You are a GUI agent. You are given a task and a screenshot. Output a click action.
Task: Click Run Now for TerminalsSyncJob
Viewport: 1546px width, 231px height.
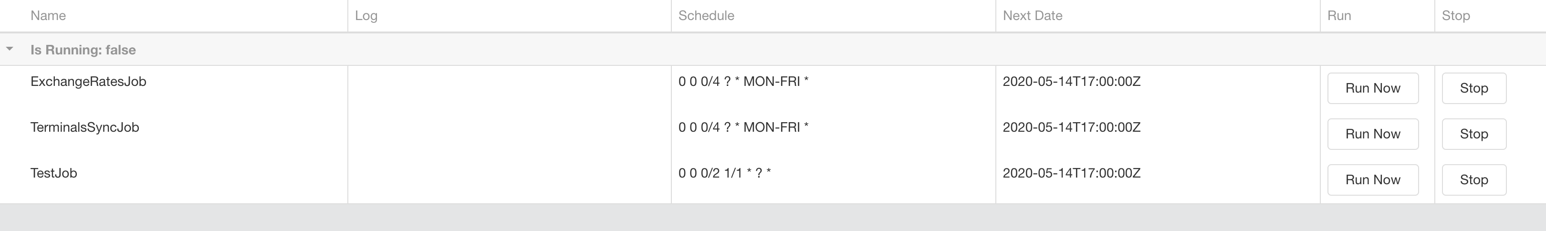(1373, 134)
